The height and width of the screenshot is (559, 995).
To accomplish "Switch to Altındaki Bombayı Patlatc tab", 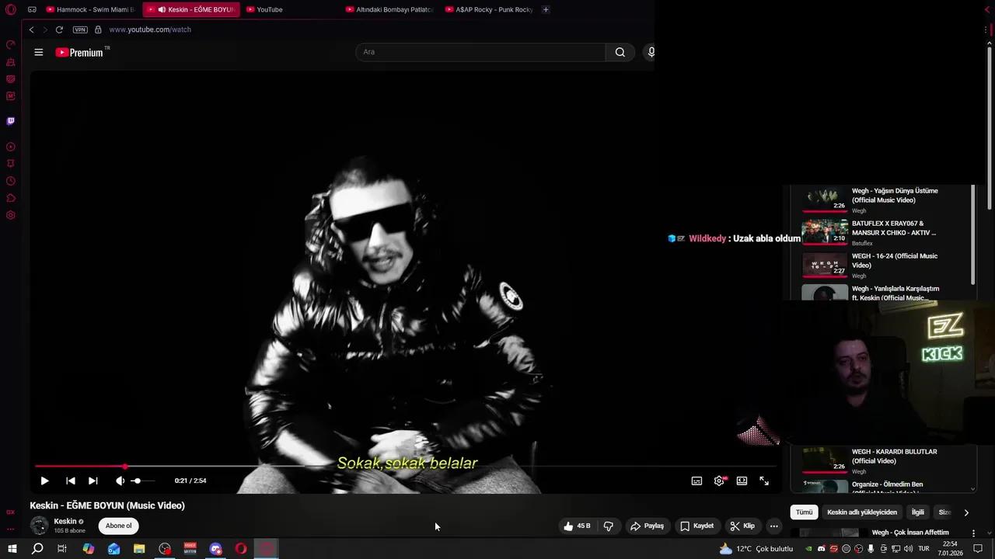I will (389, 9).
